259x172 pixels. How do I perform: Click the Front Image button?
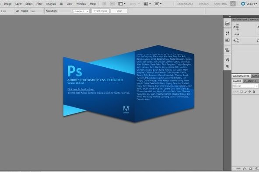click(101, 11)
